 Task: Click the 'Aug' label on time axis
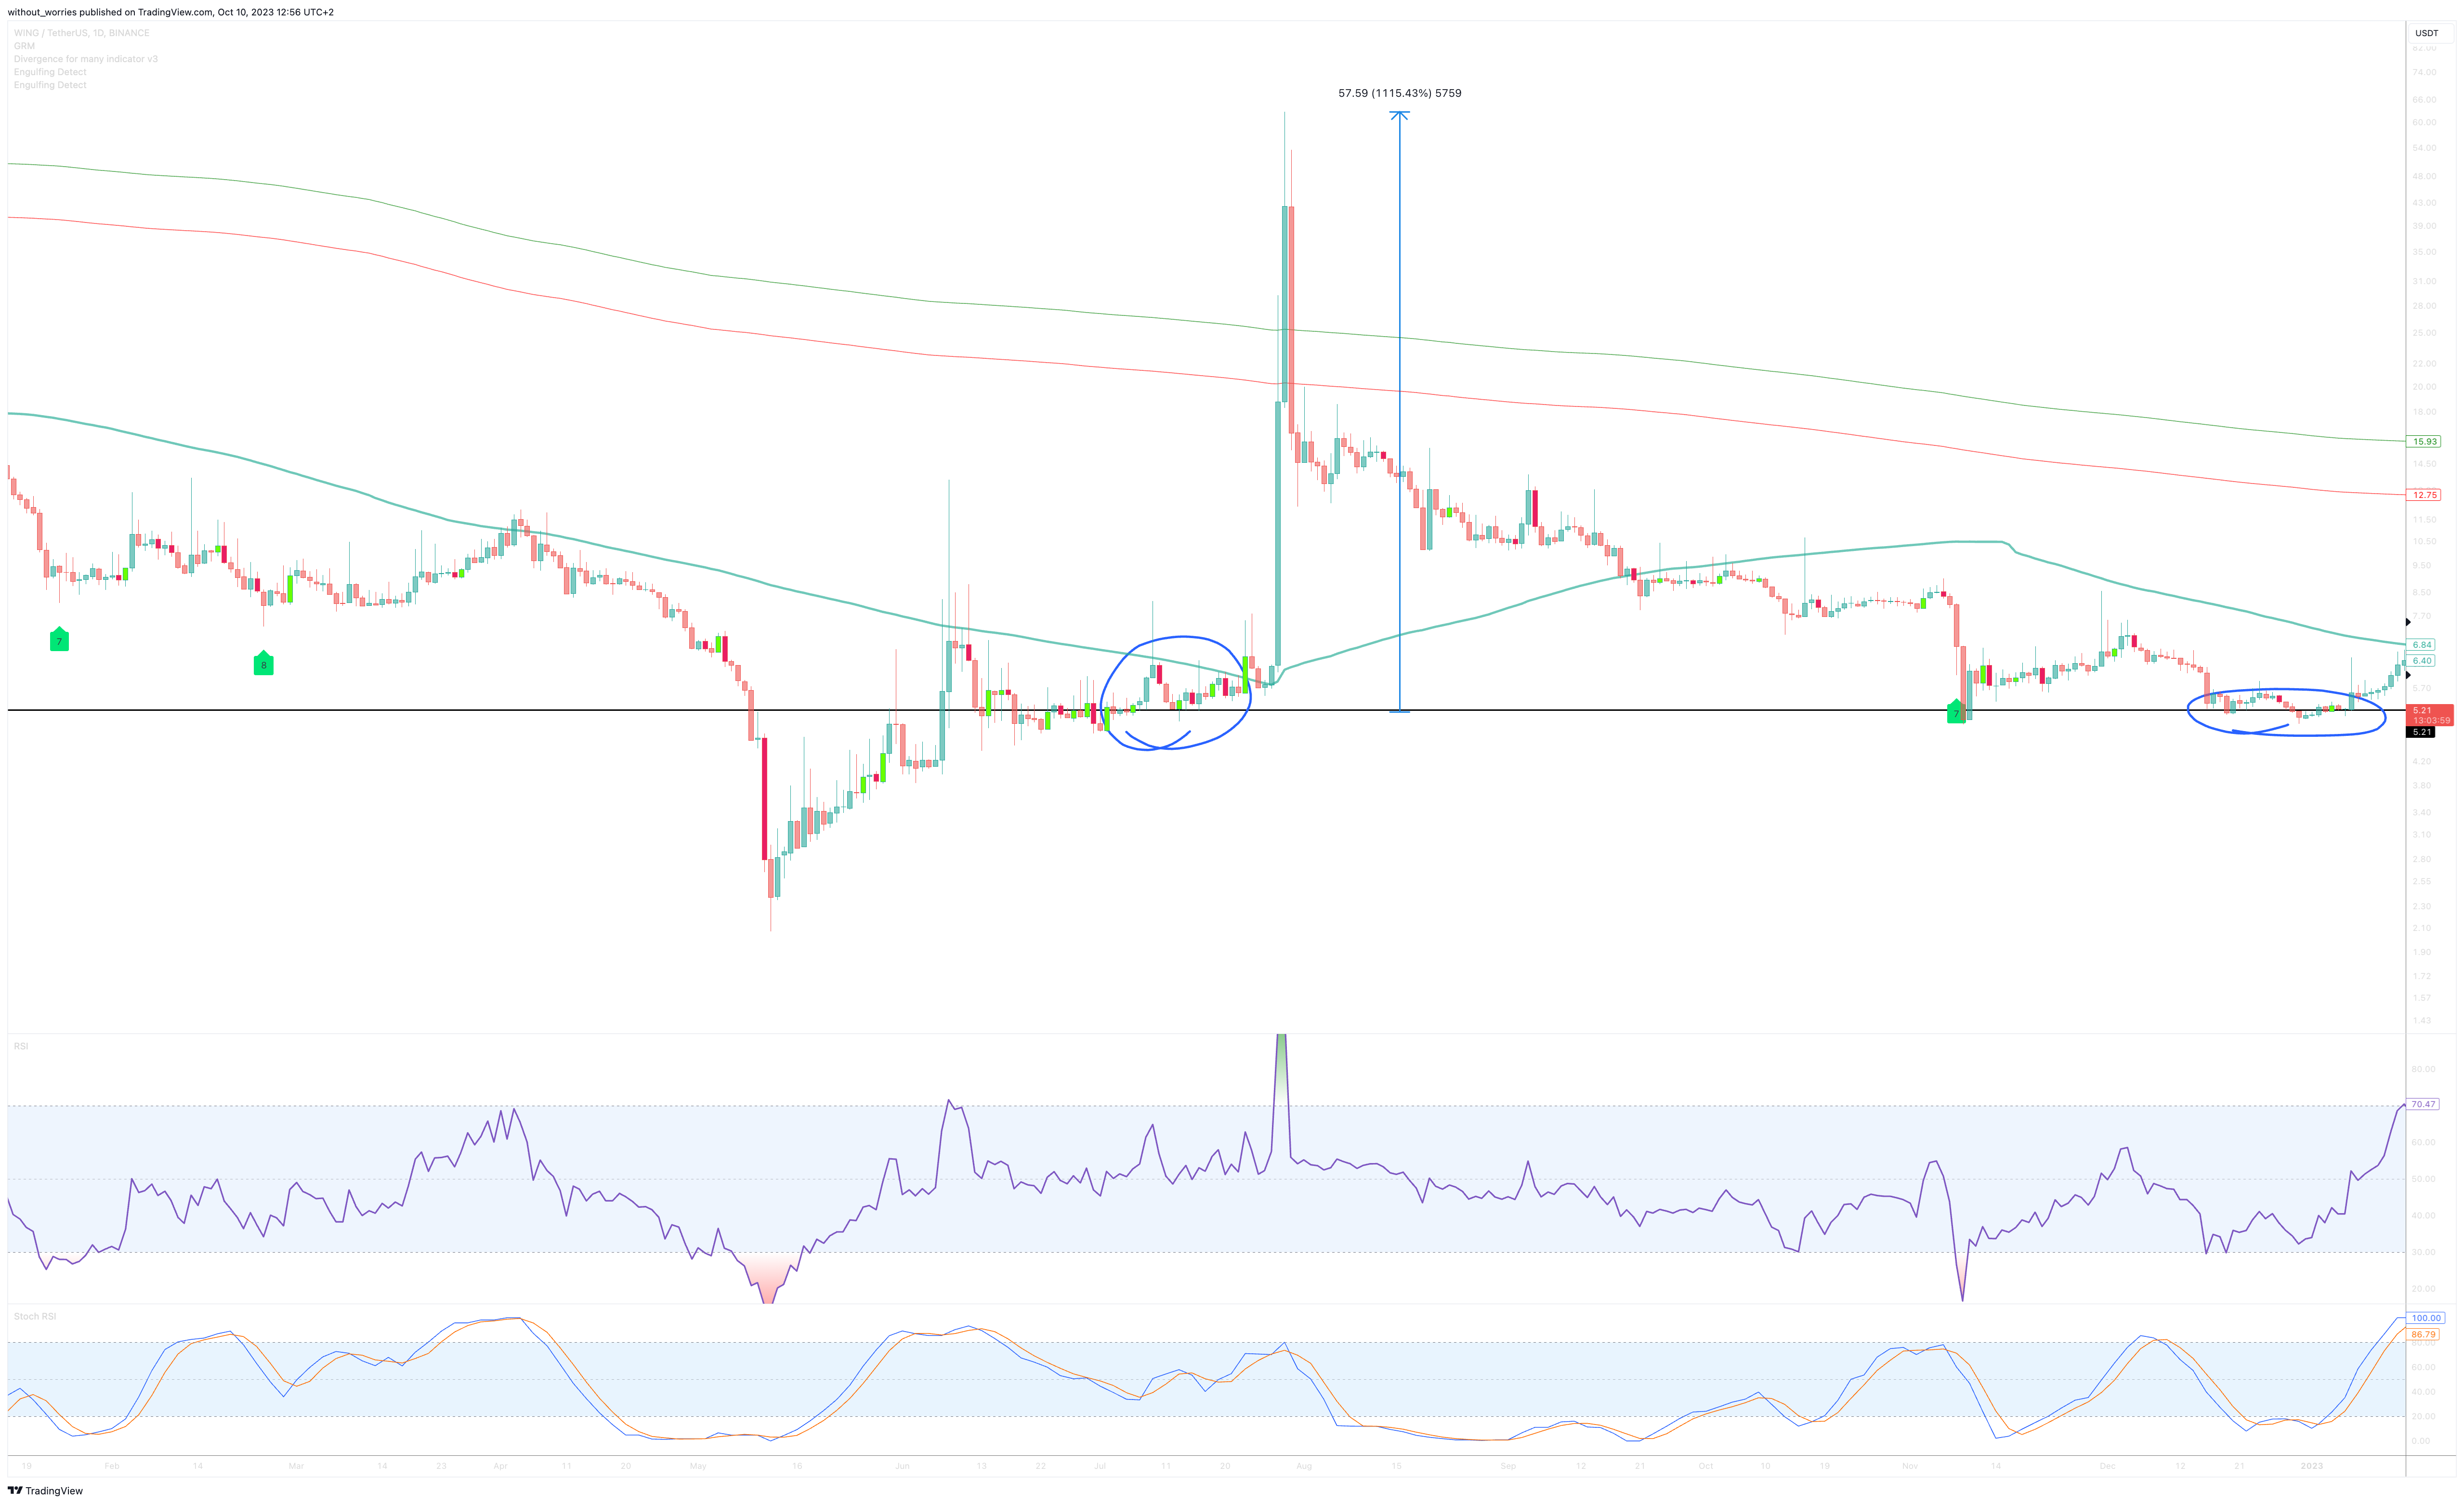1304,1466
